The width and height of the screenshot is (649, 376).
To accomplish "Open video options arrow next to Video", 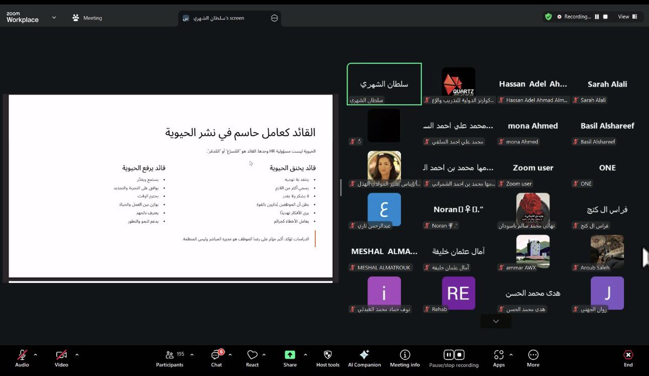I will tap(77, 355).
